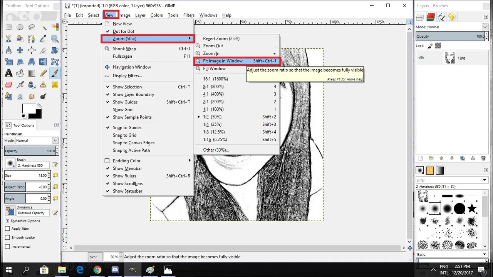Create a new layer in Layers panel
This screenshot has height=277, width=493.
point(421,158)
